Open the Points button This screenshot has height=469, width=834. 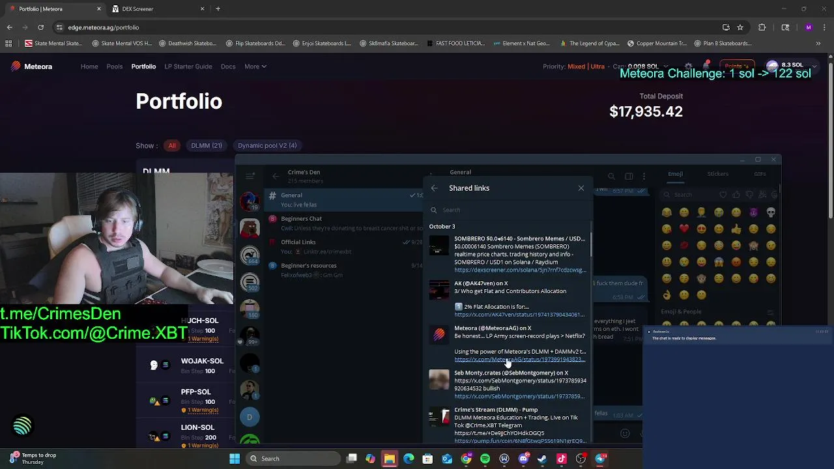tap(736, 66)
